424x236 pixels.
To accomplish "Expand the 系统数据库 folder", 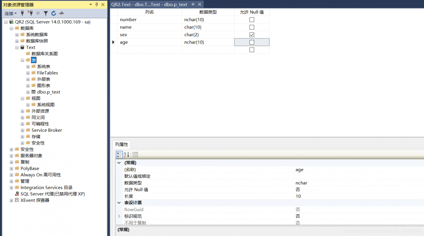I will [x=17, y=35].
